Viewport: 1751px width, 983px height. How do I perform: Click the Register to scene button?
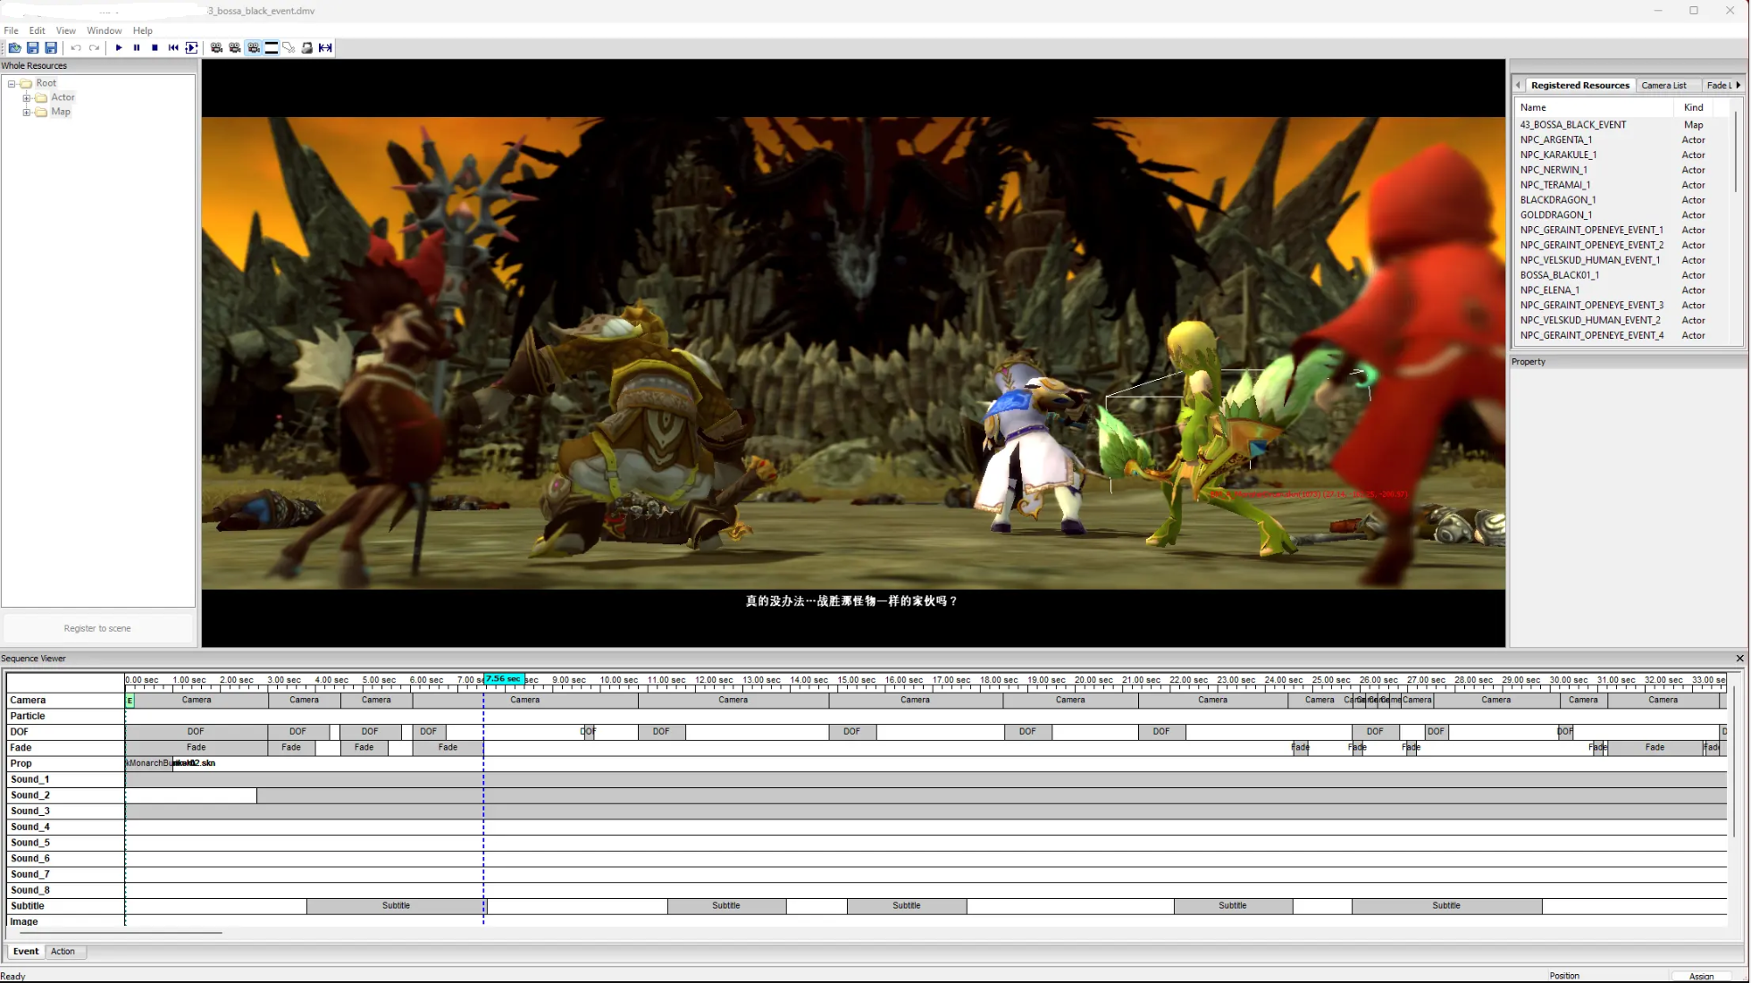pyautogui.click(x=97, y=628)
